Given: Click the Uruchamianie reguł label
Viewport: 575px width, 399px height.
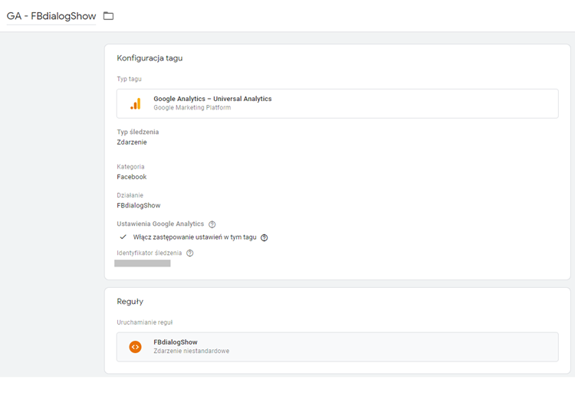Looking at the screenshot, I should (x=144, y=321).
